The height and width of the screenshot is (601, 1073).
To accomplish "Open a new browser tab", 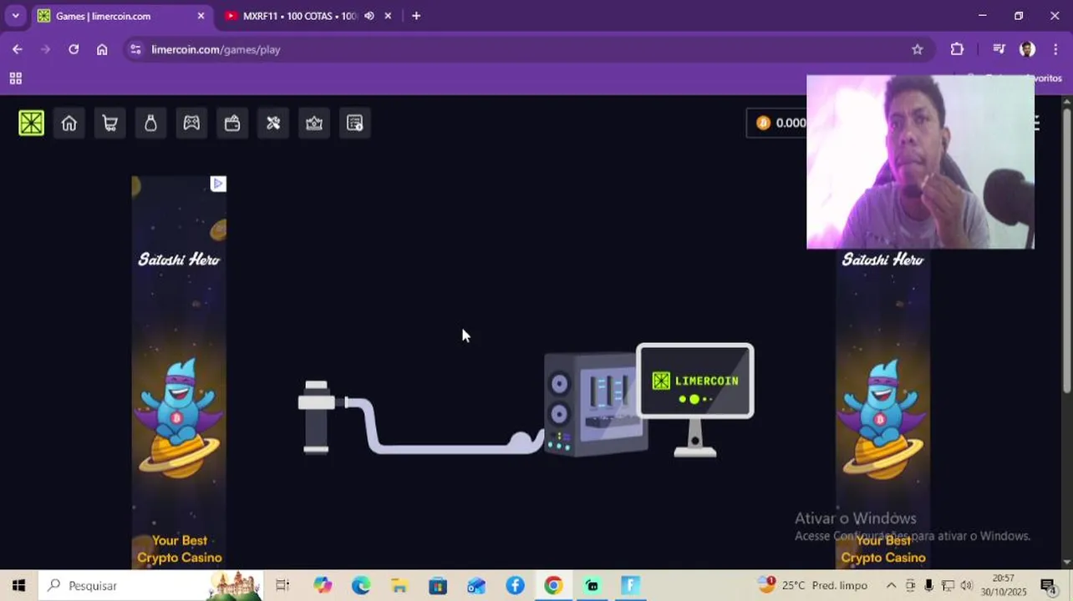I will pos(416,16).
